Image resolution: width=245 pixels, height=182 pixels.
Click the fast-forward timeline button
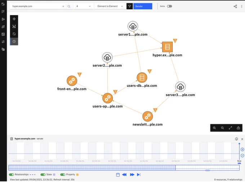click(132, 175)
